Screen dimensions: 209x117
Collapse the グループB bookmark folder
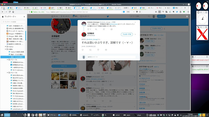pyautogui.click(x=8, y=73)
